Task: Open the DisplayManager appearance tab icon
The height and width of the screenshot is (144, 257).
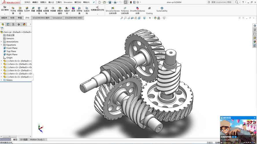Action: point(24,24)
